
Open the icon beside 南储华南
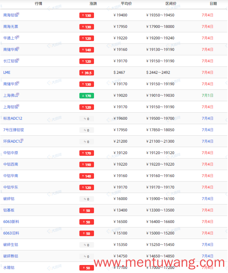tap(18, 48)
